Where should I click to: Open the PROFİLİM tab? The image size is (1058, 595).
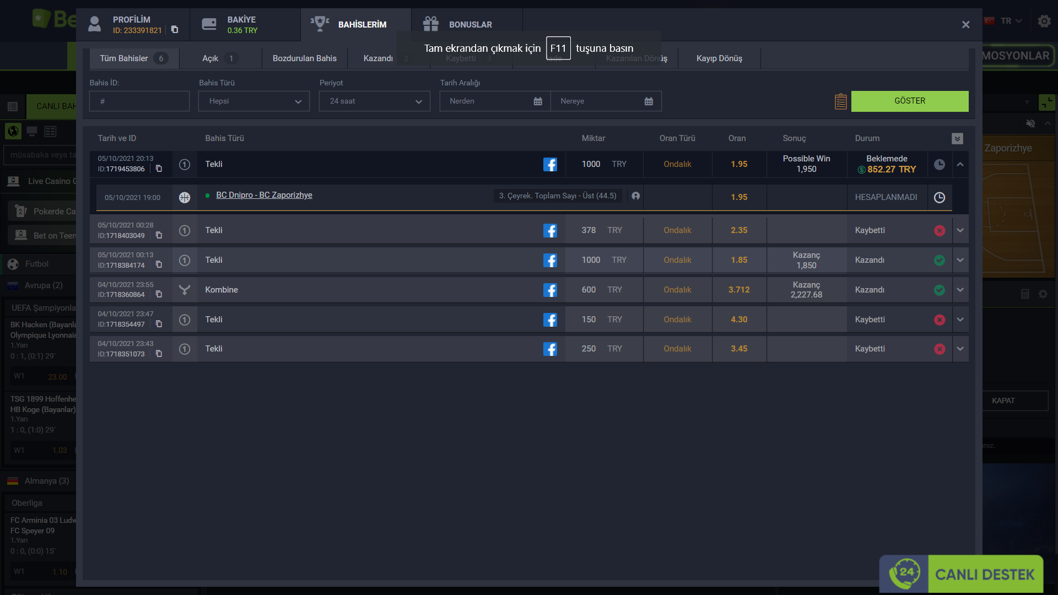pos(133,25)
